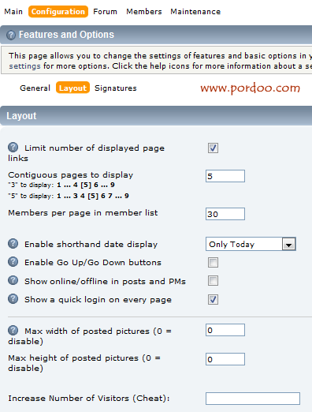Switch to the General sub-tab
Viewport: 312px width, 412px height.
(35, 88)
